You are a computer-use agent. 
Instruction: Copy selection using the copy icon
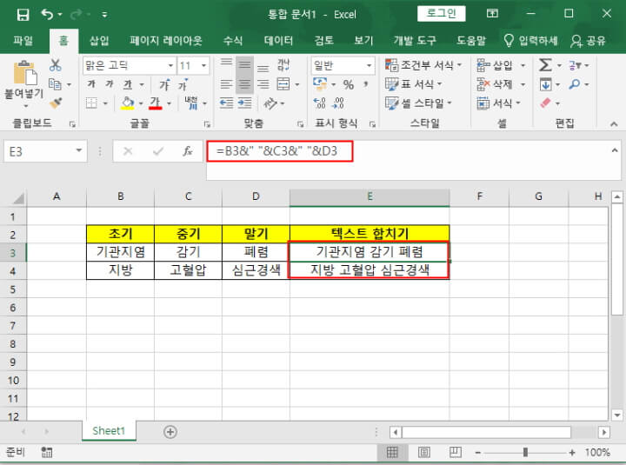tap(55, 84)
